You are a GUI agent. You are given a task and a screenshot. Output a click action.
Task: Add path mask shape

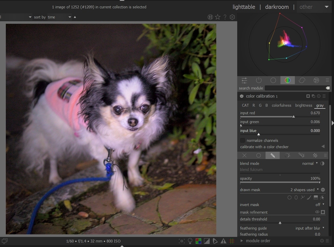(303, 197)
